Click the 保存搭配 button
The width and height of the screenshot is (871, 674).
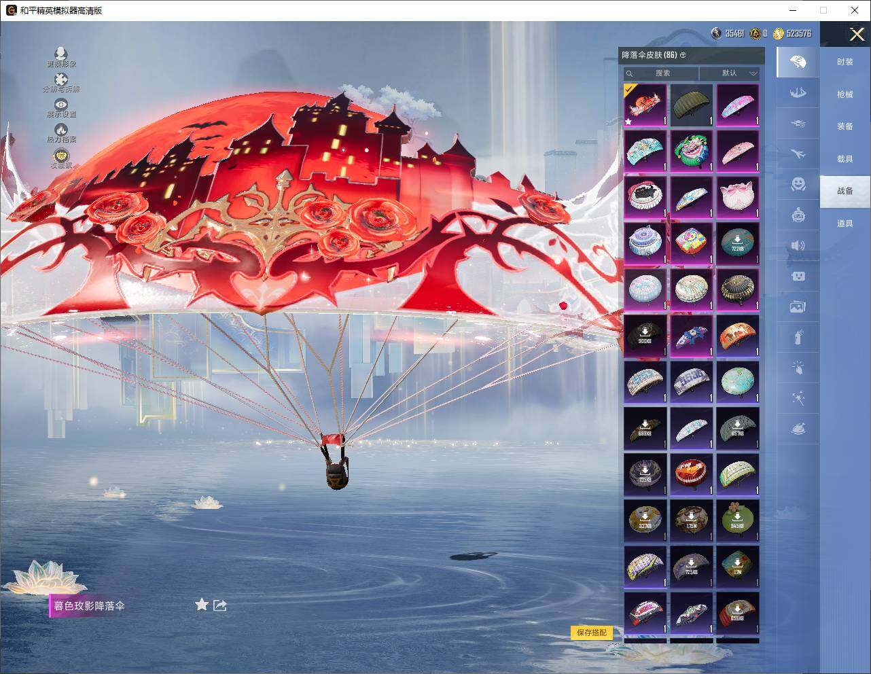coord(591,633)
